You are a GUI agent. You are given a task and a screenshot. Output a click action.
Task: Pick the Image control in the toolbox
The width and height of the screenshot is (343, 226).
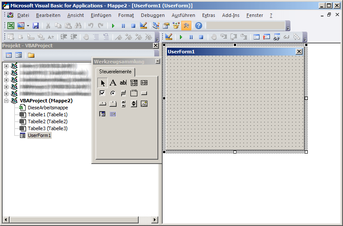(144, 104)
